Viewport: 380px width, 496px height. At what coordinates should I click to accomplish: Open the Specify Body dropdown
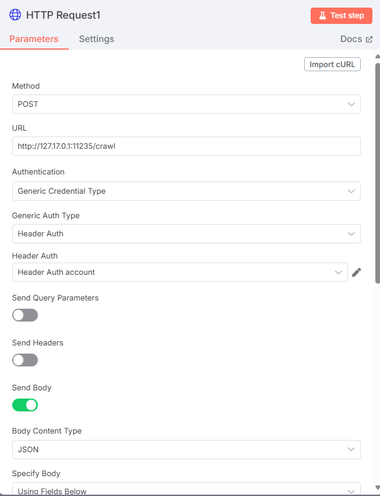click(x=186, y=489)
